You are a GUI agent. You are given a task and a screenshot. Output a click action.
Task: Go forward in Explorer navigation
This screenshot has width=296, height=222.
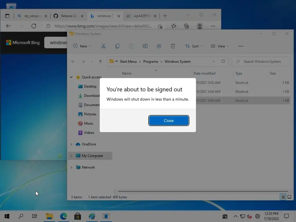pos(83,62)
